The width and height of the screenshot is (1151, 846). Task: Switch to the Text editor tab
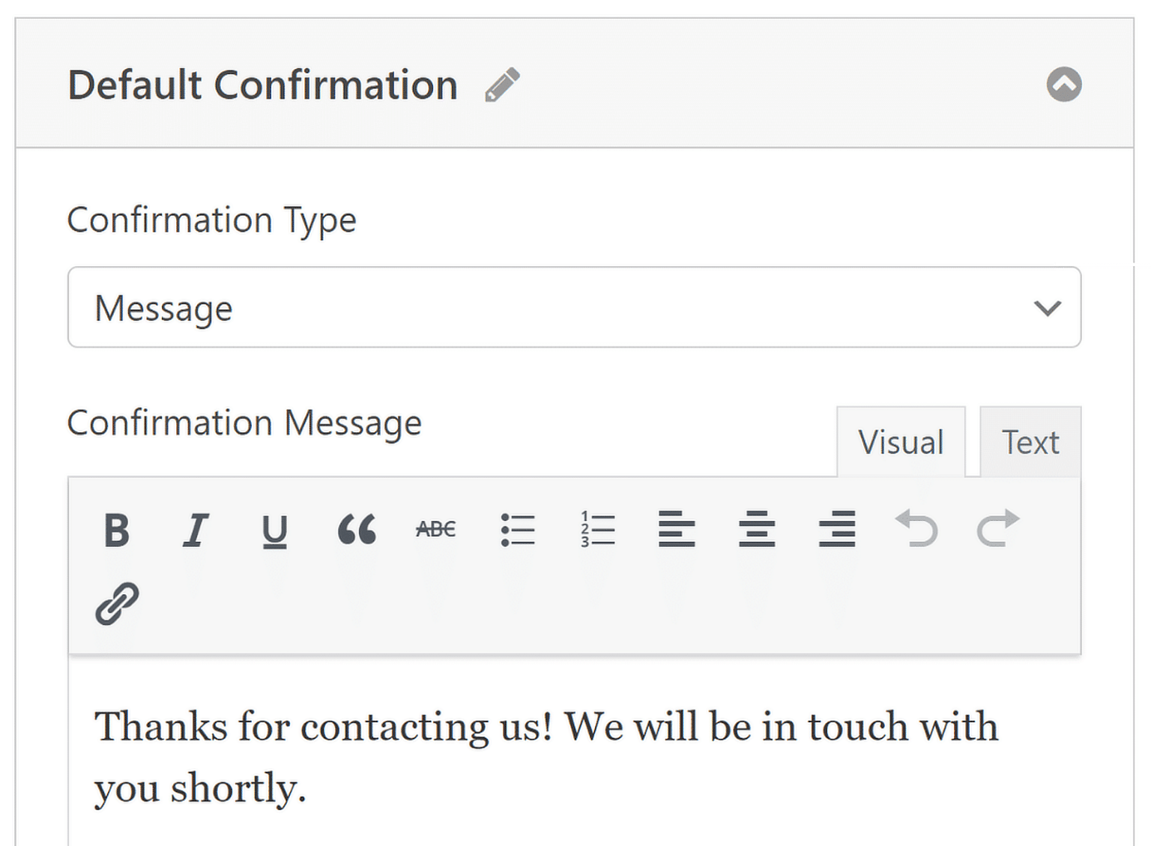pos(1030,441)
